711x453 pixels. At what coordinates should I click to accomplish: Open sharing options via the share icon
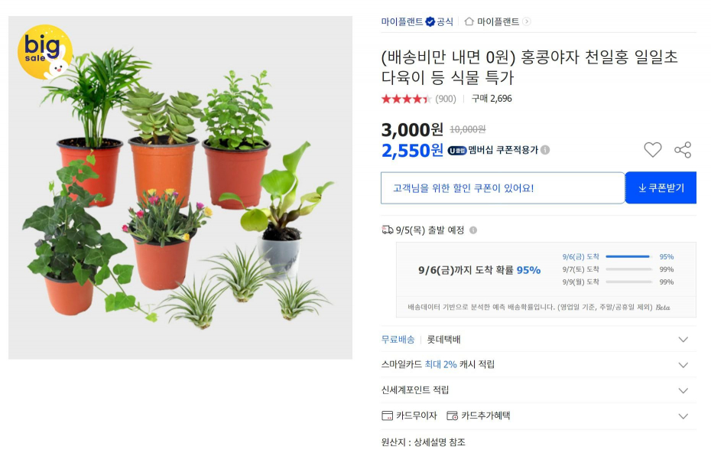click(x=683, y=151)
